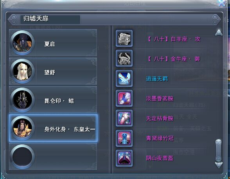Click the 淡墨香茗腕 item icon
The image size is (230, 179).
[x=124, y=98]
